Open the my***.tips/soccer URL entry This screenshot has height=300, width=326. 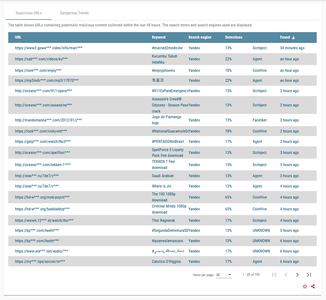click(40, 261)
